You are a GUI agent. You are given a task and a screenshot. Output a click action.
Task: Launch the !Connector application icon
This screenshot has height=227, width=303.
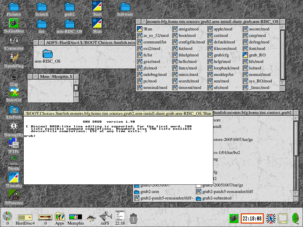coord(14,43)
